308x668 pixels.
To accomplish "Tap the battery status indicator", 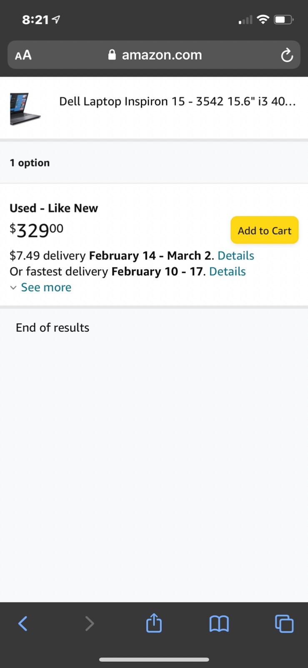I will point(283,19).
